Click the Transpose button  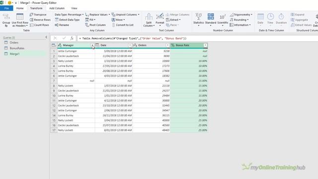38,14
